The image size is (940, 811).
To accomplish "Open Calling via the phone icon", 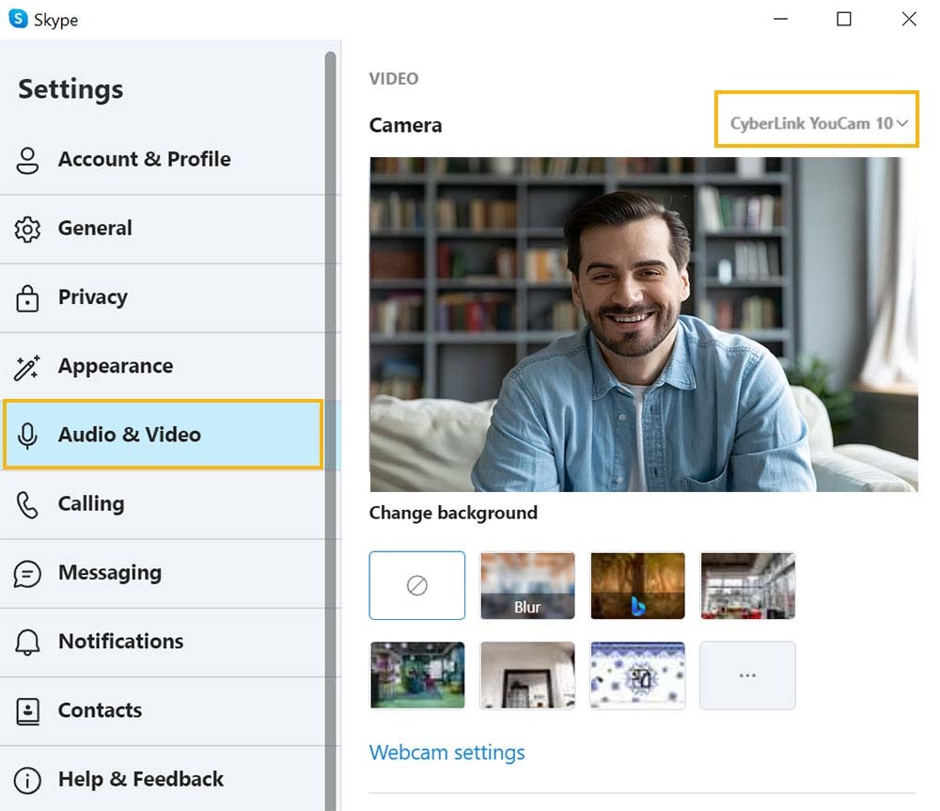I will (27, 503).
